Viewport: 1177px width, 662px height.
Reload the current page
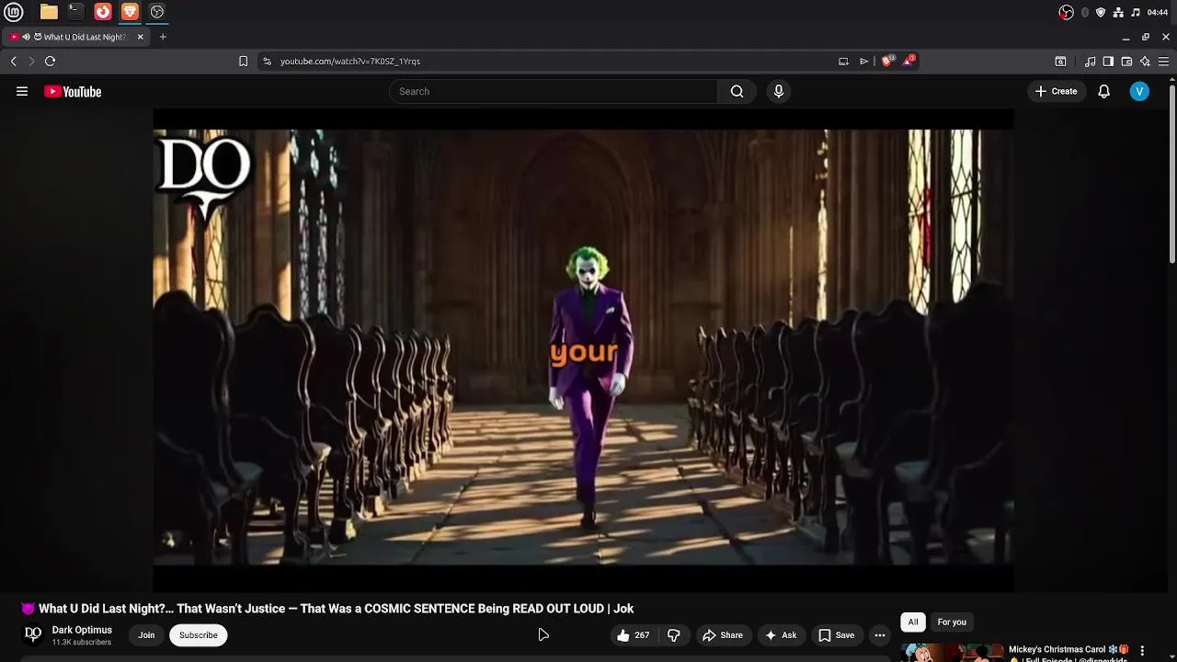(50, 62)
